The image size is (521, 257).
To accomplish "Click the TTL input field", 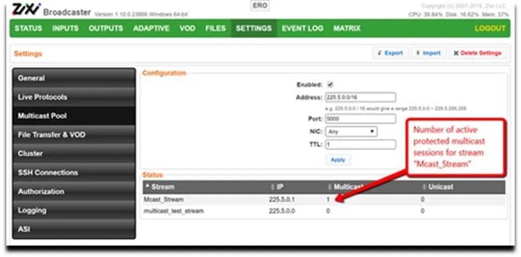I will tap(360, 145).
